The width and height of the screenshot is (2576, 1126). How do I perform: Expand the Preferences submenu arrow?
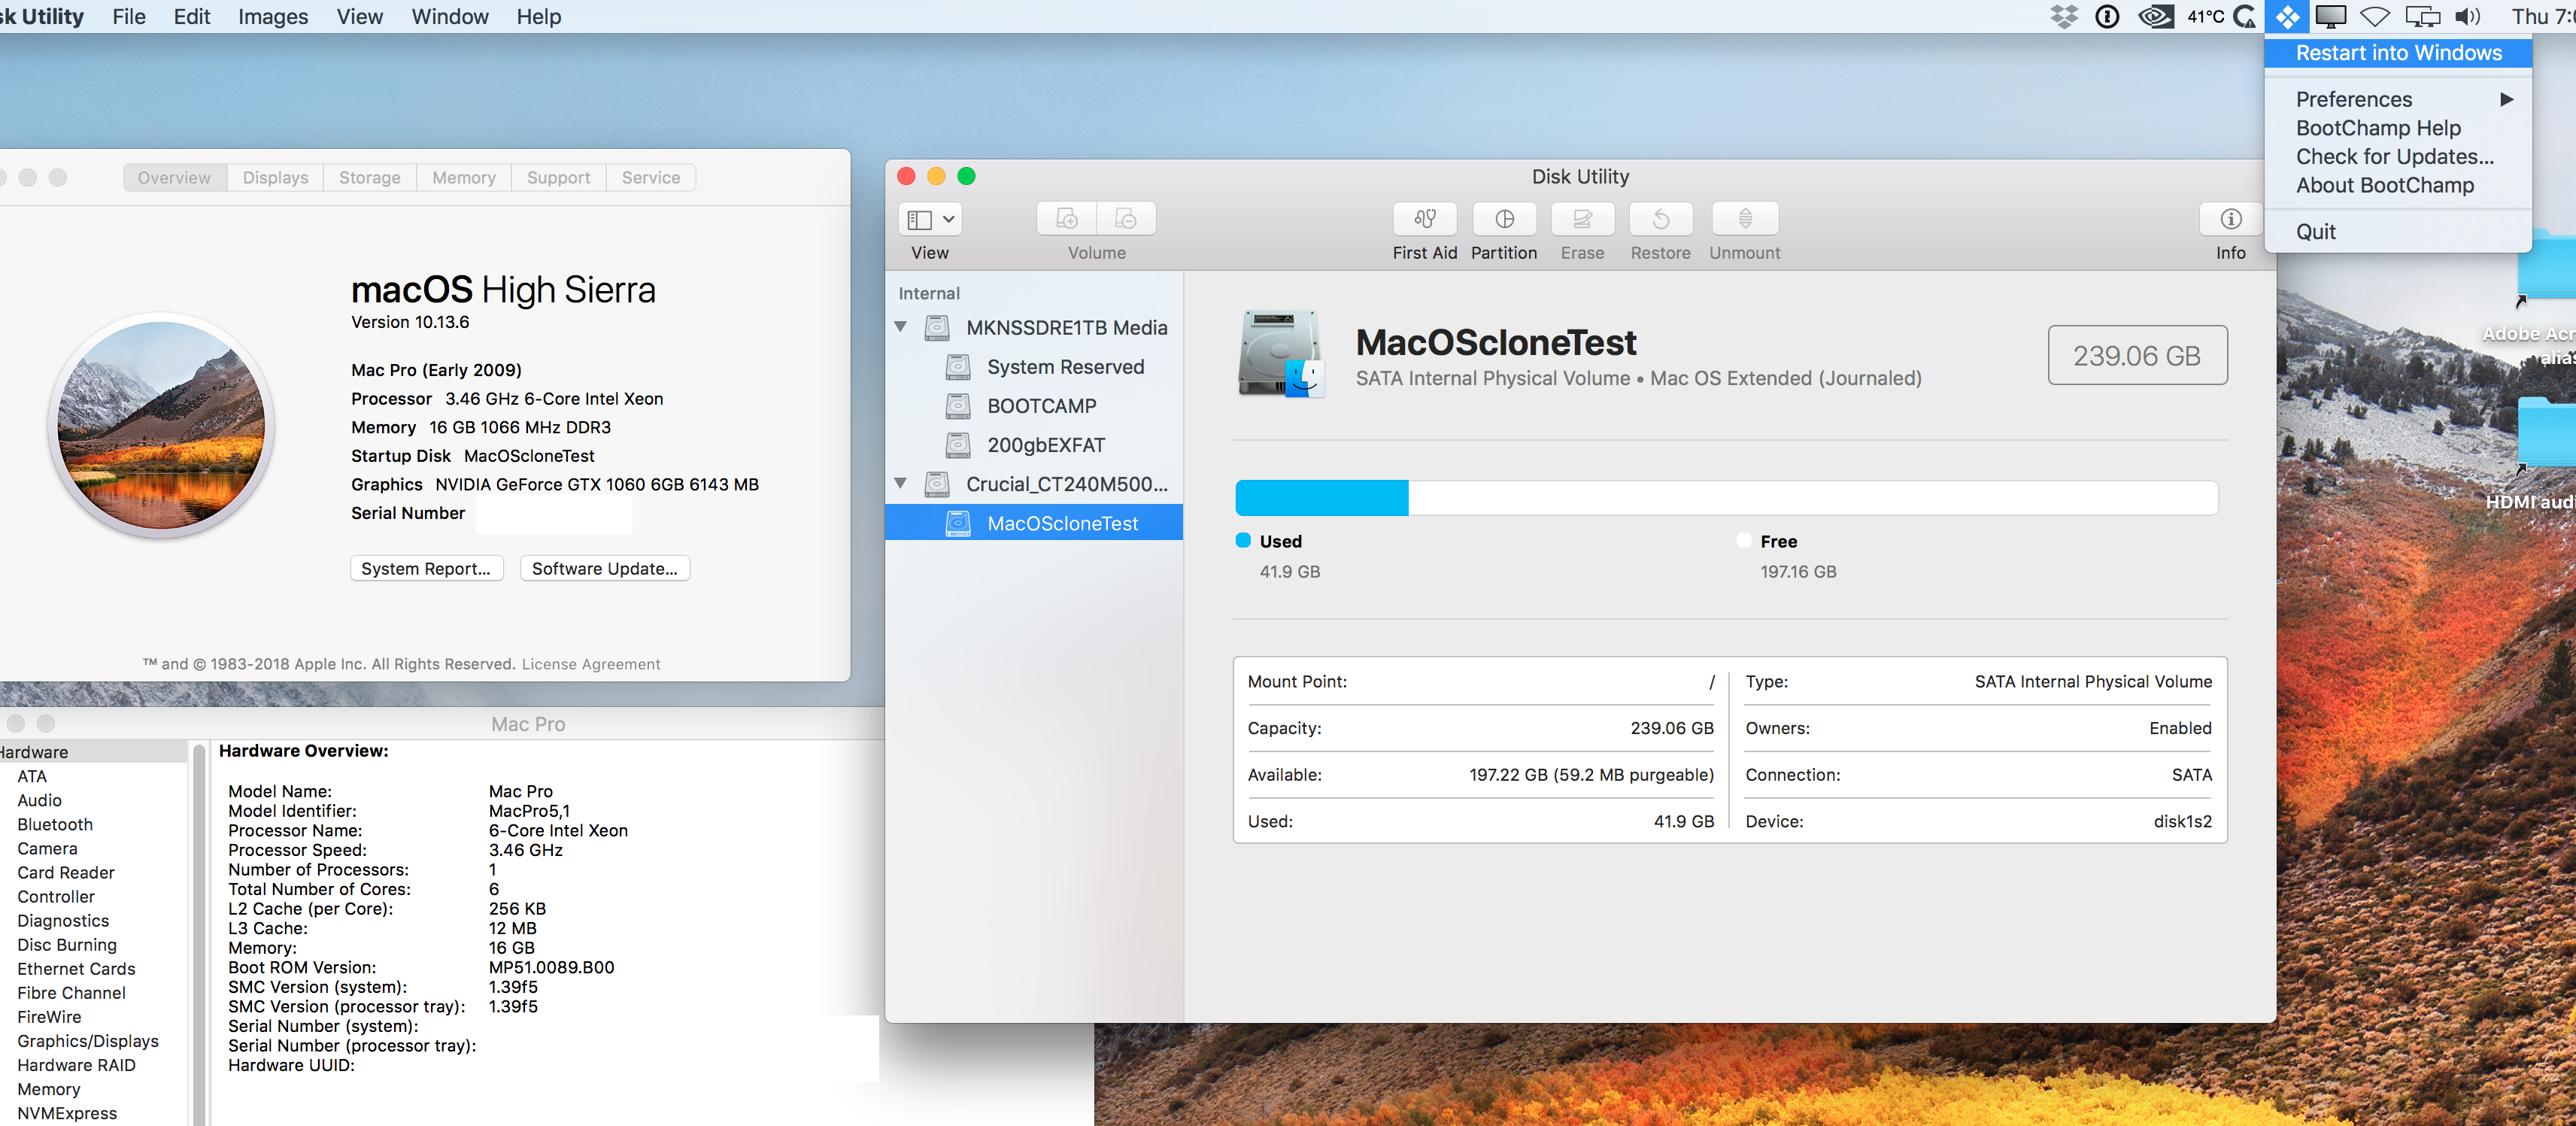(2506, 99)
